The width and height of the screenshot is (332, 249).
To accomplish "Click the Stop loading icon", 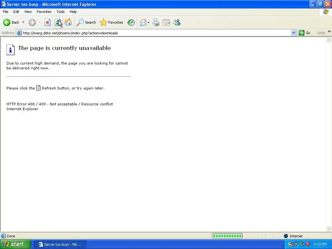I will coord(47,22).
